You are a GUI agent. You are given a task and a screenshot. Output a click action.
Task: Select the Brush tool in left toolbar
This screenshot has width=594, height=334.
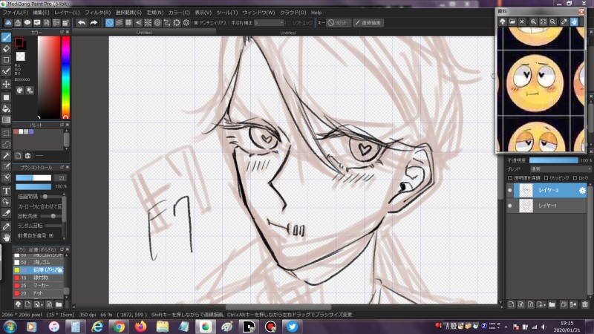click(x=6, y=37)
